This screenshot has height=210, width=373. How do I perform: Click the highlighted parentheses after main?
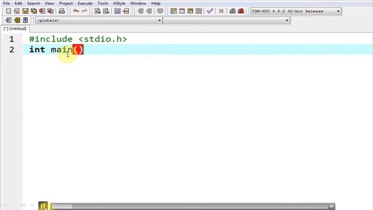(x=78, y=50)
